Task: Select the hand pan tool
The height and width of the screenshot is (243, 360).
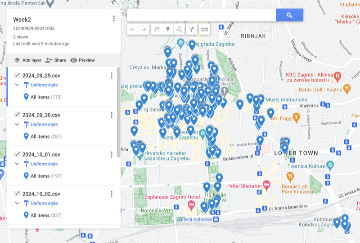Action: 157,30
